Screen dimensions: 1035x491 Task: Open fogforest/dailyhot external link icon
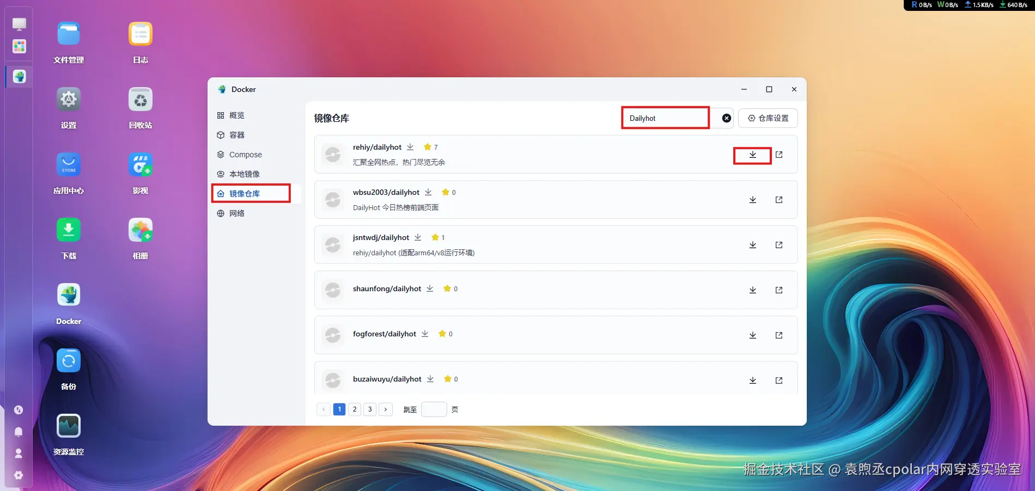pos(779,335)
